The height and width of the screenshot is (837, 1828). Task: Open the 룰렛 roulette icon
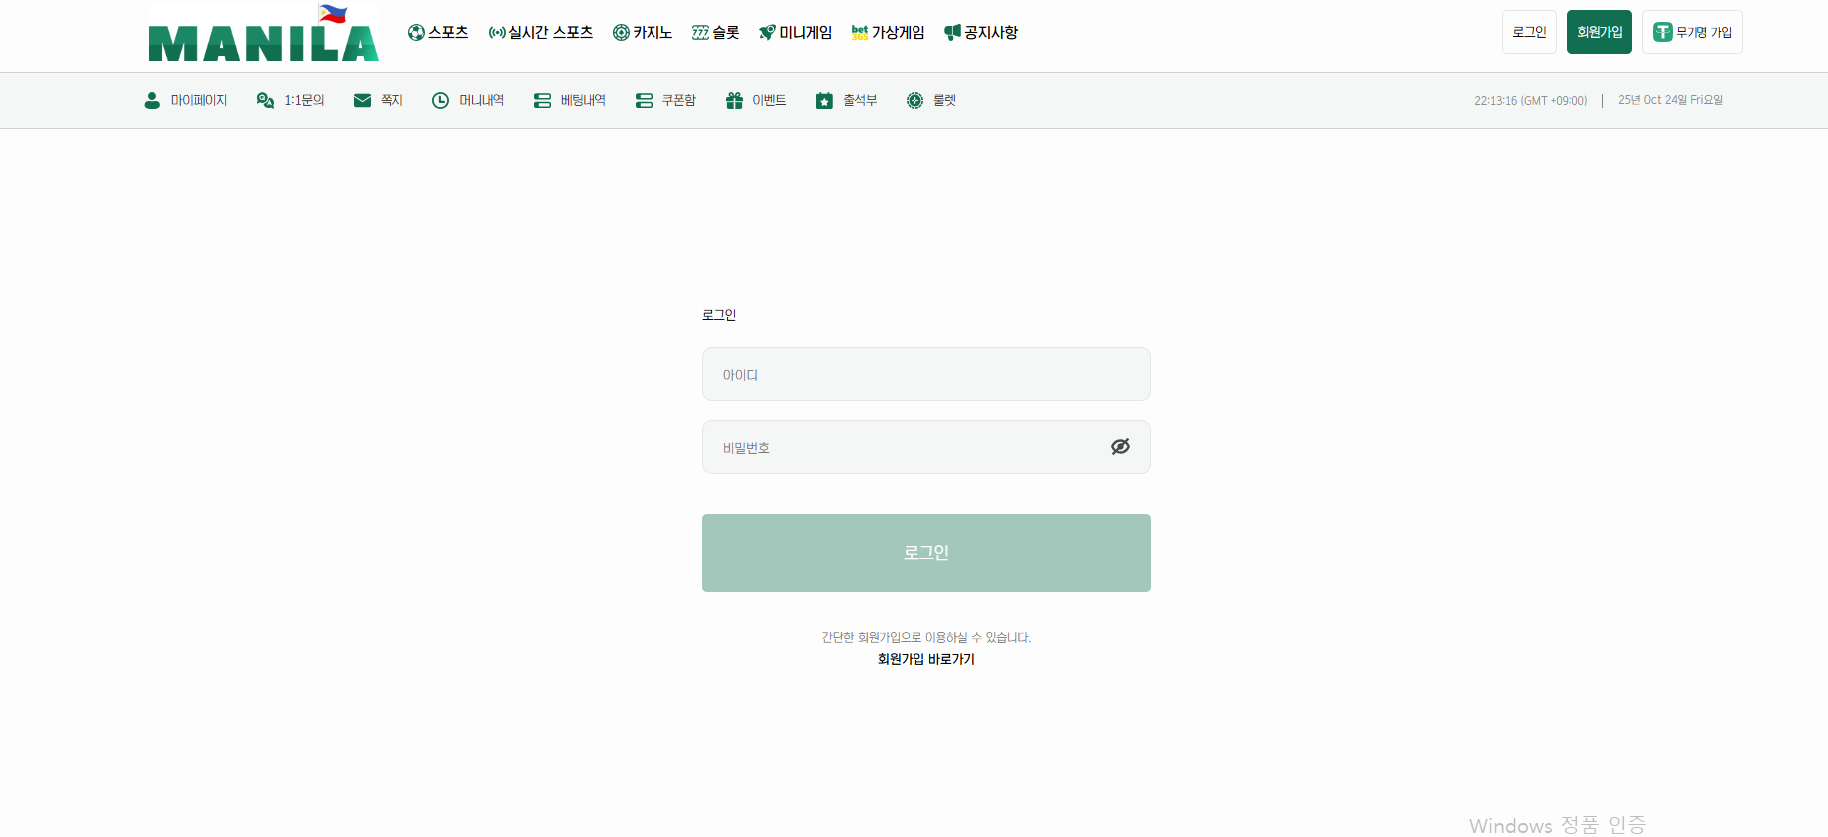(914, 100)
